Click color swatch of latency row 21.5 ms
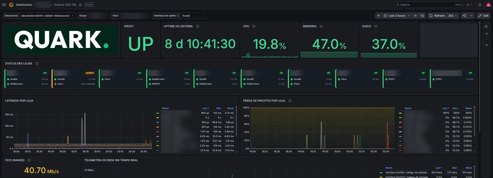Viewport: 493px width, 178px height. click(x=157, y=150)
